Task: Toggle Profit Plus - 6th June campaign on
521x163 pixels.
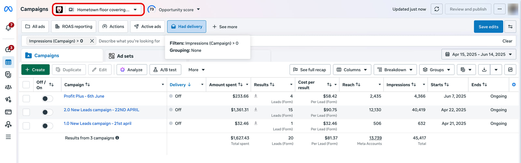Action: 47,99
